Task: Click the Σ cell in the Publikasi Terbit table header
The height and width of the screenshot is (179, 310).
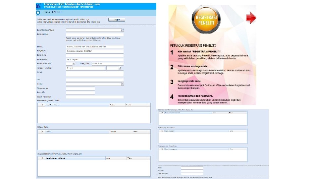Action: point(42,132)
